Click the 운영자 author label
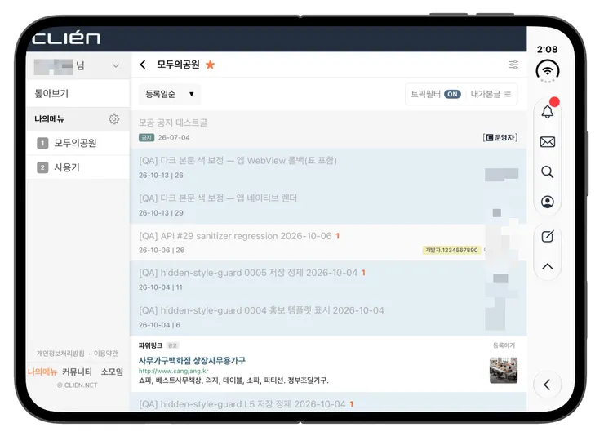Image resolution: width=604 pixels, height=445 pixels. [500, 137]
